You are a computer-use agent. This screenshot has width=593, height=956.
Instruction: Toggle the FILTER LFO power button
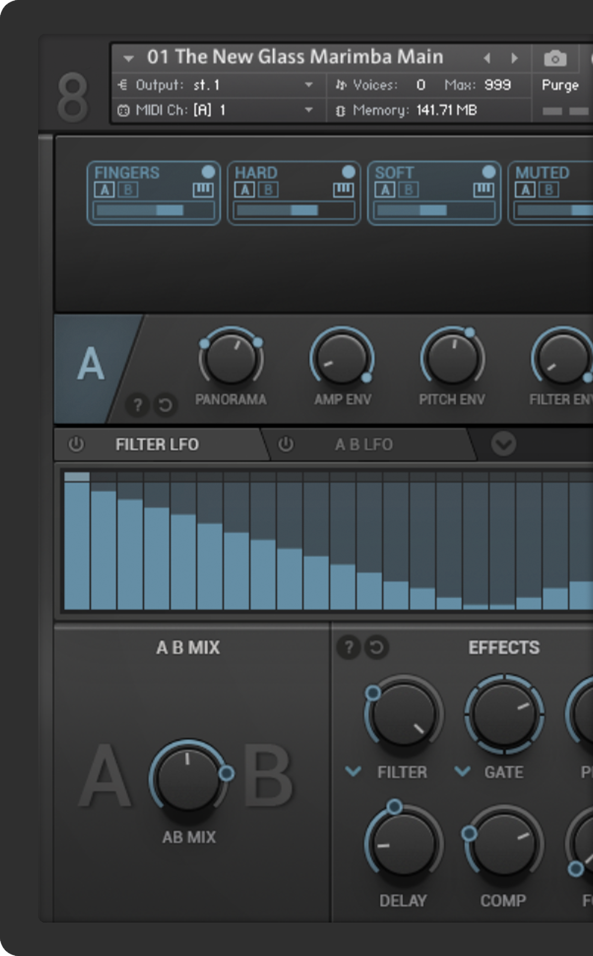coord(76,444)
